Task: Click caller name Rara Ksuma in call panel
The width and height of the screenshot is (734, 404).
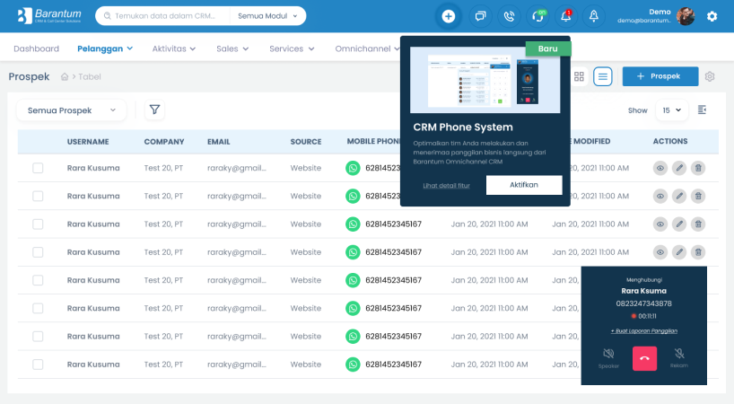Action: point(643,291)
